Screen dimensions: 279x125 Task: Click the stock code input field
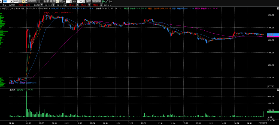[x=6, y=2]
